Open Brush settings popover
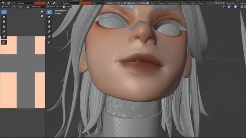Image resolution: width=246 pixels, height=138 pixels. (153, 3)
